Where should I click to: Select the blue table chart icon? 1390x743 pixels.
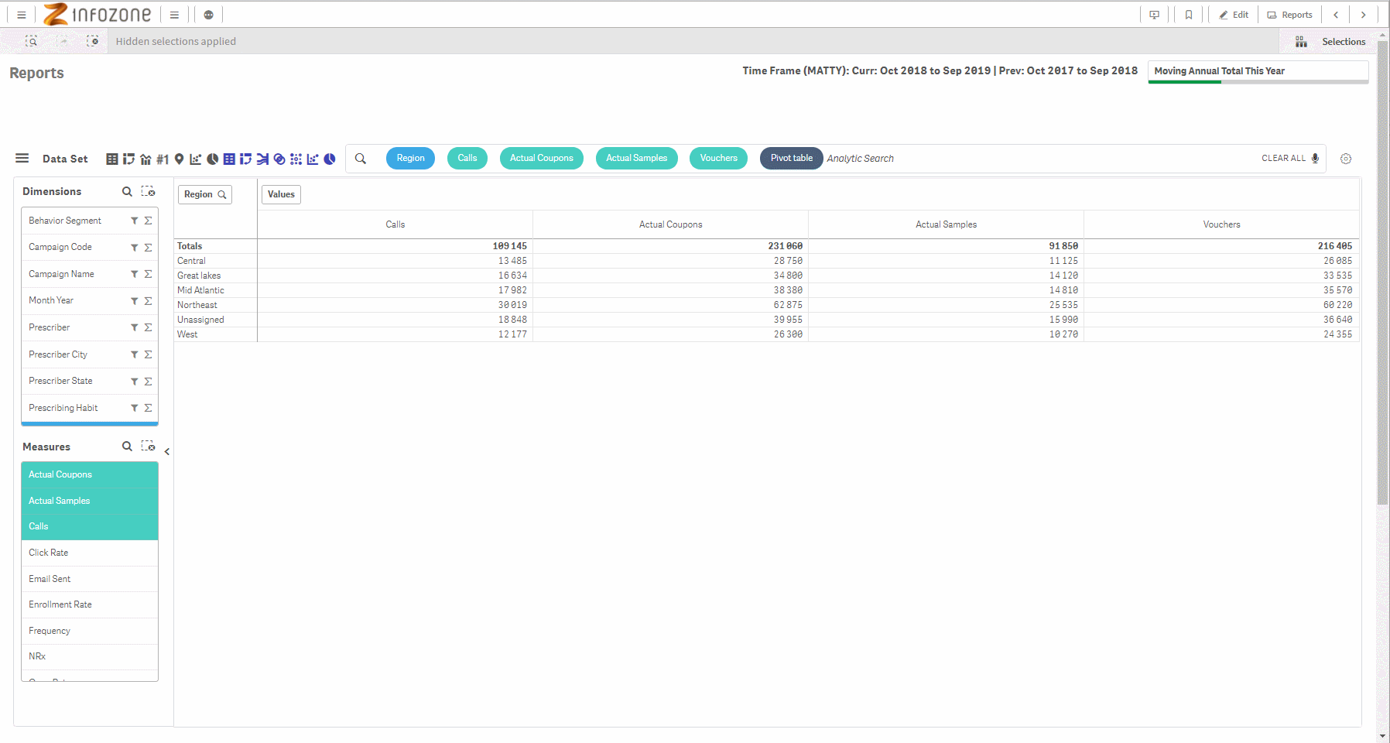point(229,159)
